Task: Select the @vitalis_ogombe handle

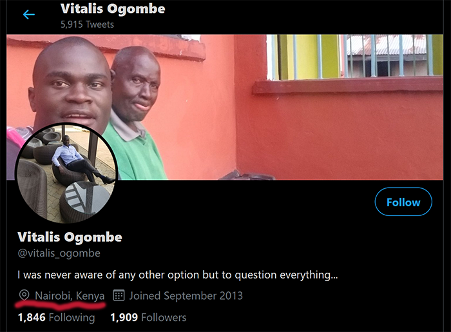Action: tap(59, 253)
